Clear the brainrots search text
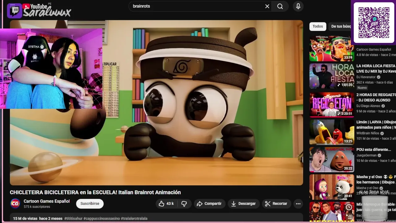The width and height of the screenshot is (396, 223). [267, 6]
